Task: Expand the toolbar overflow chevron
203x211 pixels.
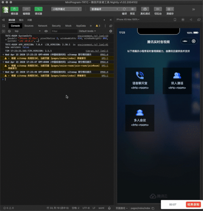Action: point(193,10)
